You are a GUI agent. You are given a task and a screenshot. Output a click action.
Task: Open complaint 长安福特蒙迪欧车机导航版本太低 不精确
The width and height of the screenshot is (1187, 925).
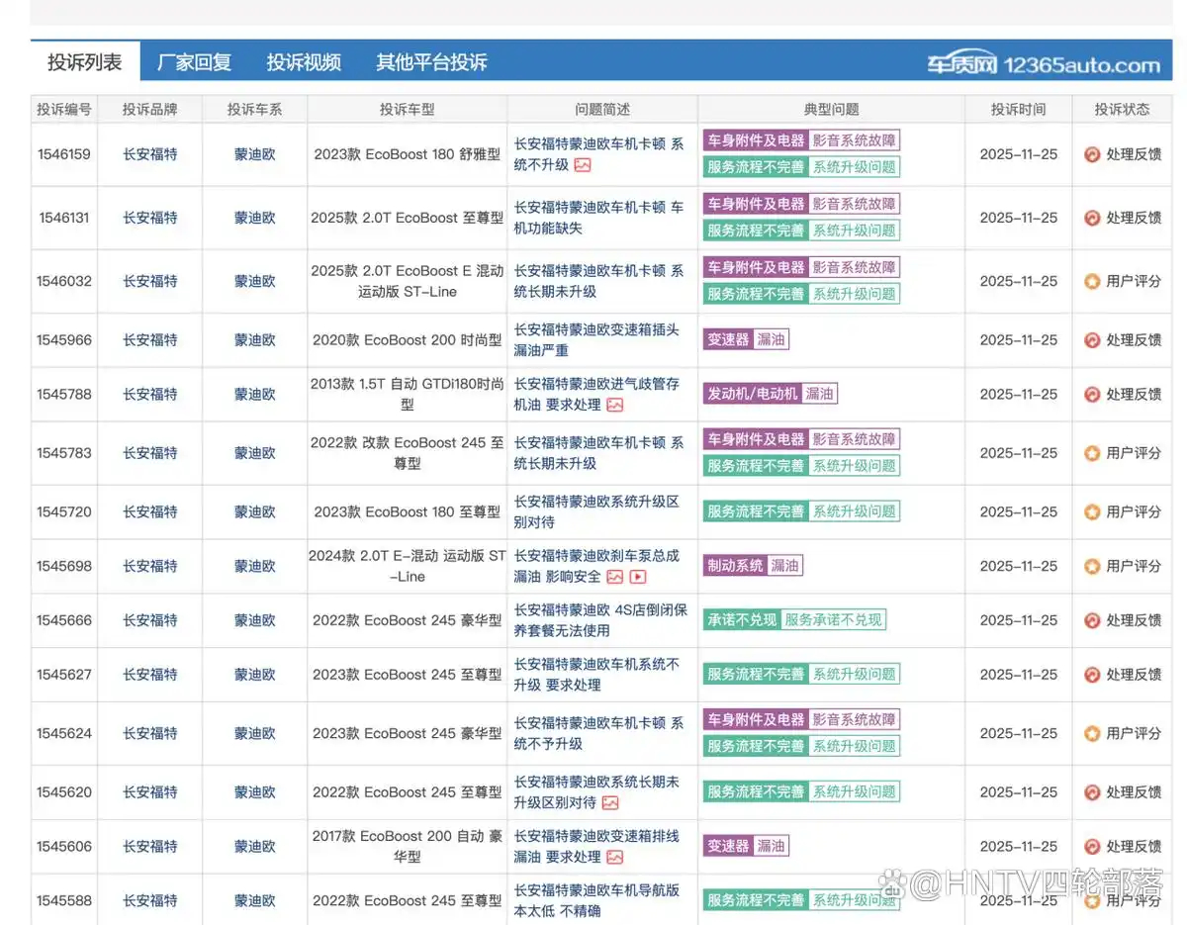[596, 900]
